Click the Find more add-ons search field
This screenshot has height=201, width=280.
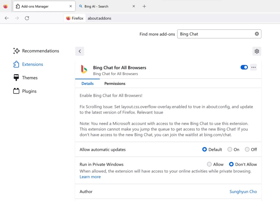point(215,34)
